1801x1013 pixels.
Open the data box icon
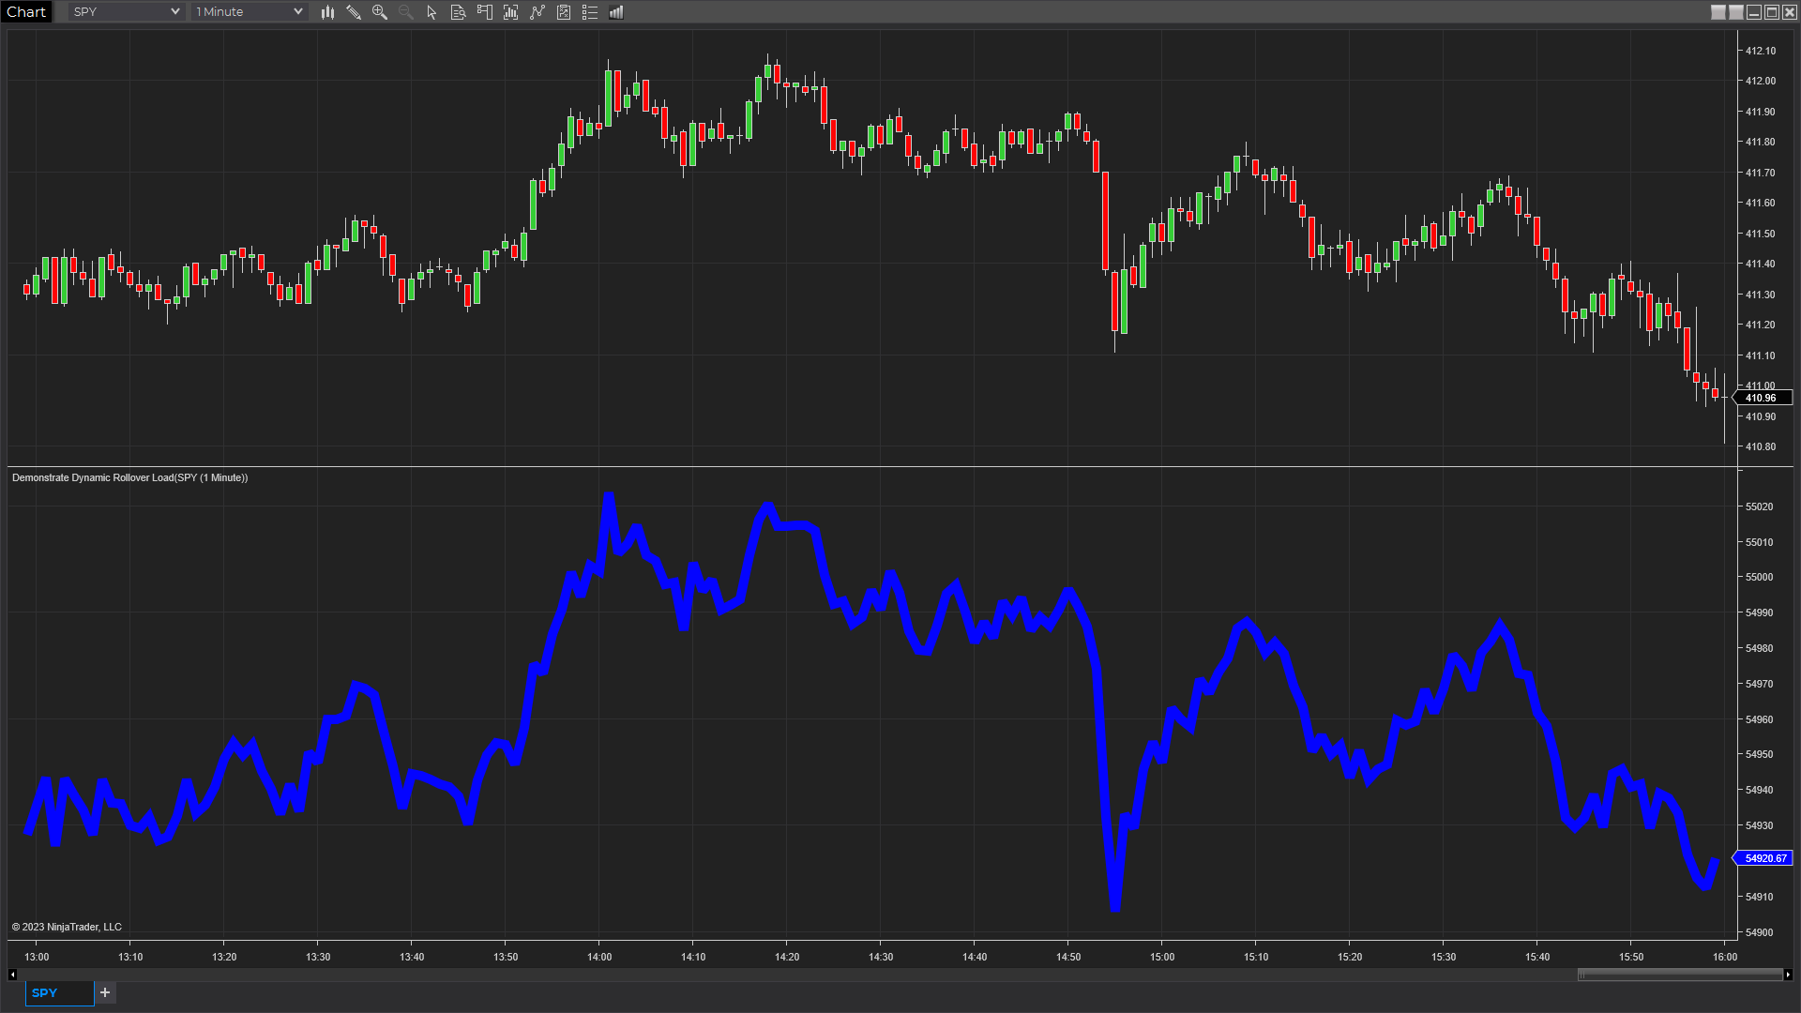click(x=458, y=12)
